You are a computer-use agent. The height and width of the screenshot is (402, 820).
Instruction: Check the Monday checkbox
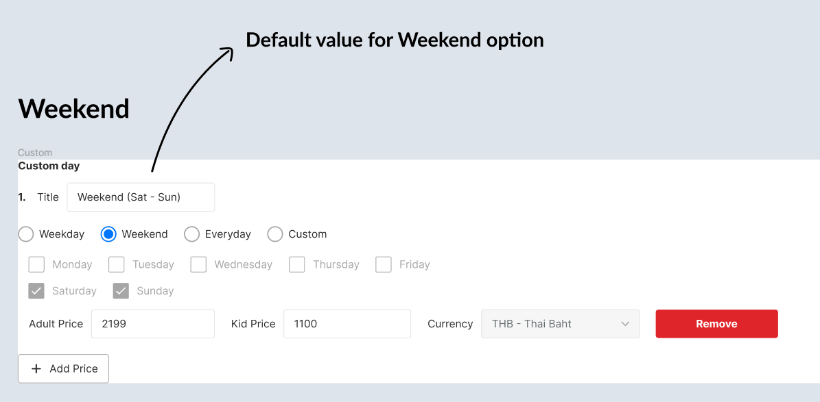coord(36,264)
